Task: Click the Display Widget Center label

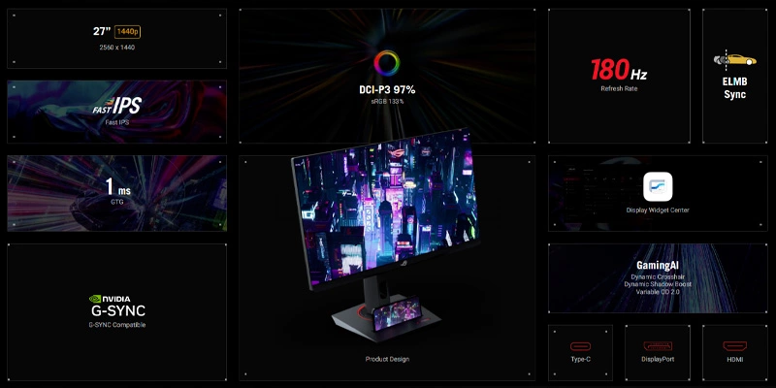Action: click(x=658, y=210)
